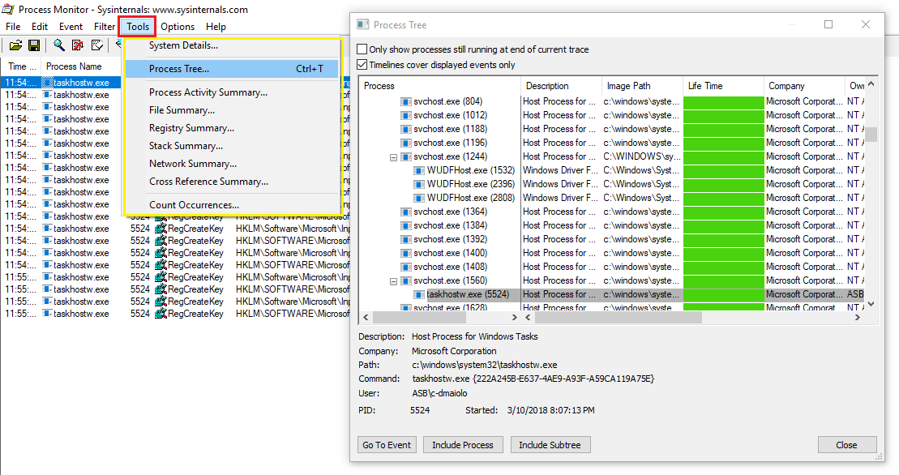Click the icon beside taskhostw.exe (5524)

tap(419, 294)
